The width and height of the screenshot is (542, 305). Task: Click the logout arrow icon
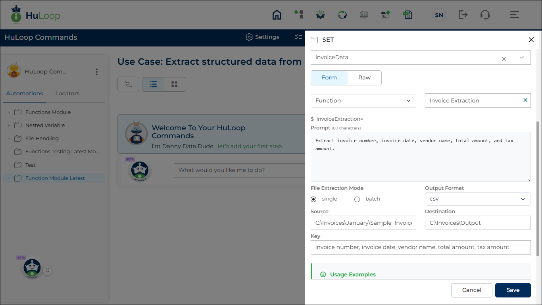(x=463, y=15)
